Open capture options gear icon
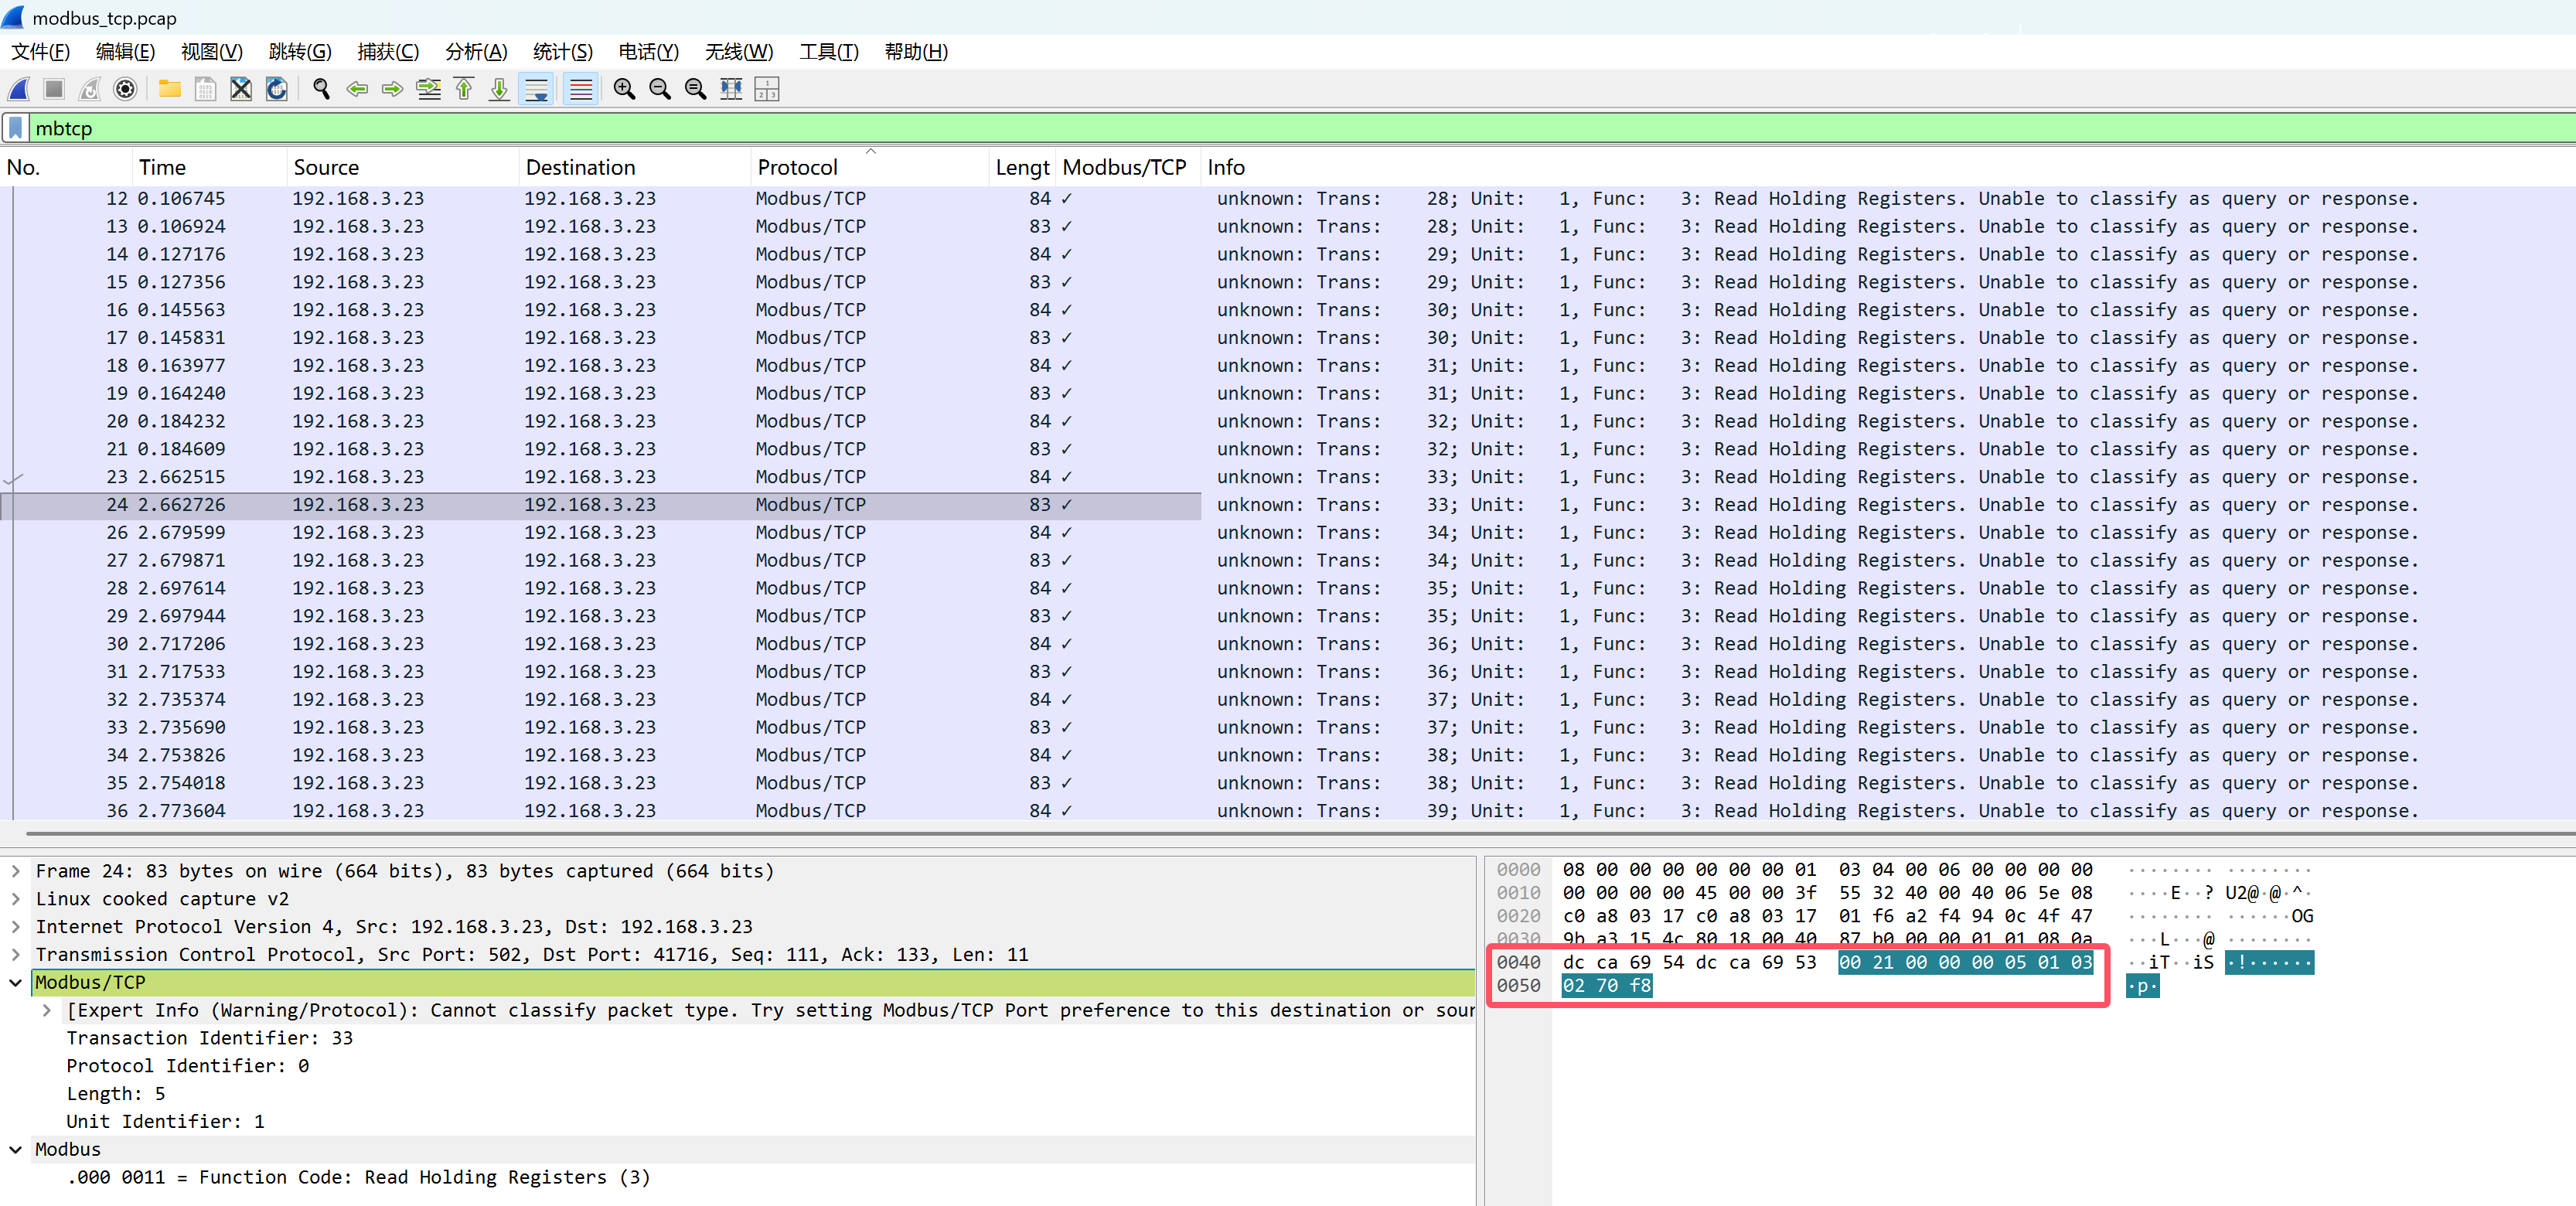2576x1206 pixels. pyautogui.click(x=125, y=89)
